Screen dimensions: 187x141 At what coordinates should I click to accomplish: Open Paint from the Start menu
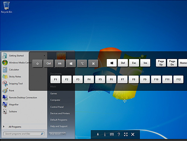(12, 90)
